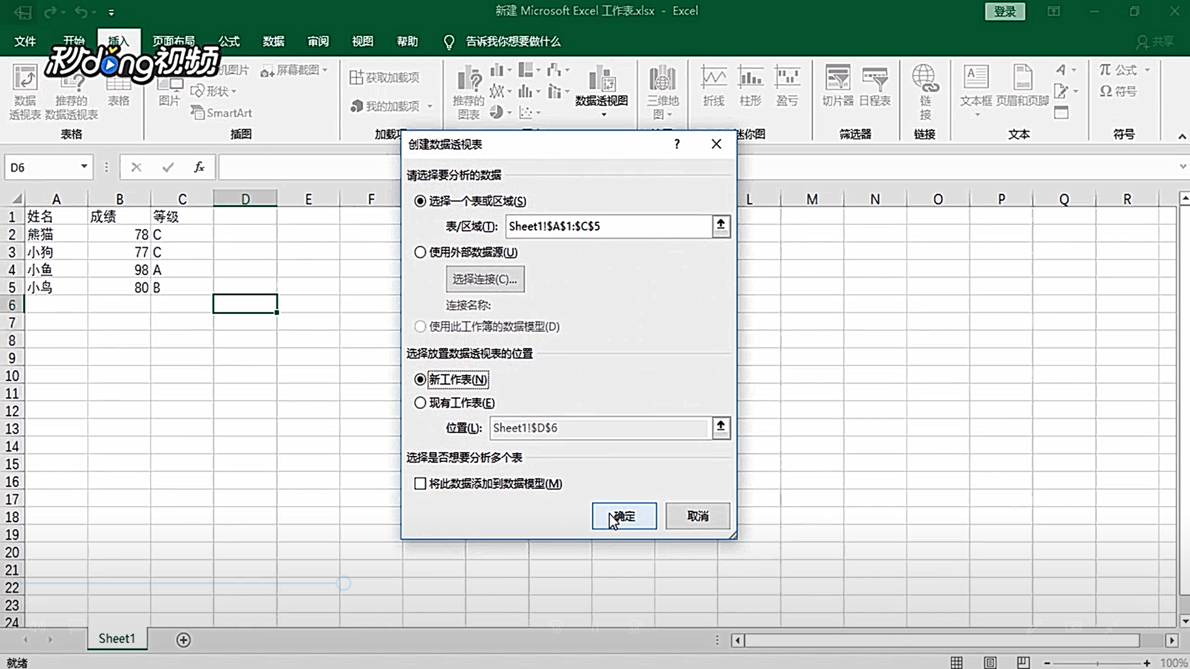Confirm with the 确定 button

[x=624, y=516]
